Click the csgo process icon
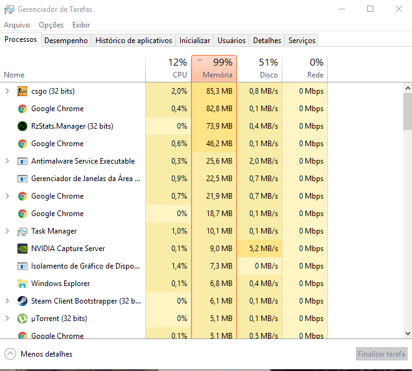 tap(22, 91)
